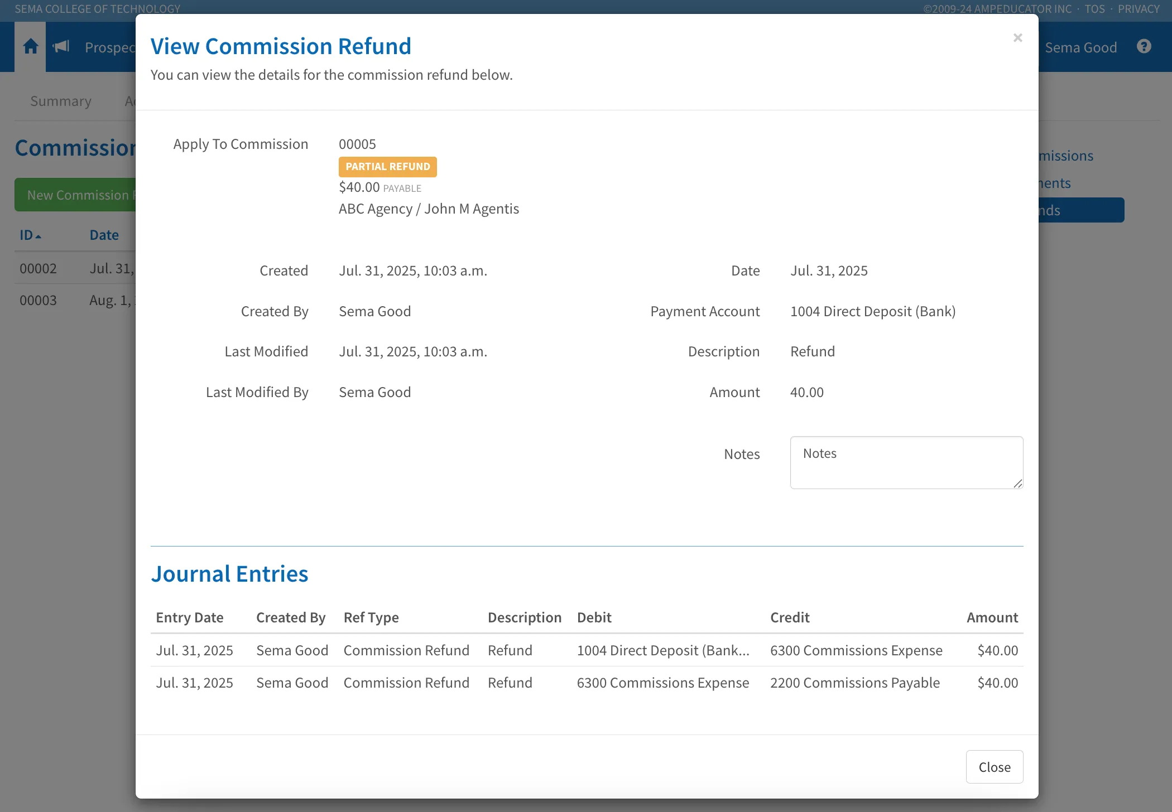Click the Journal Entries heading
Image resolution: width=1172 pixels, height=812 pixels.
click(x=229, y=574)
